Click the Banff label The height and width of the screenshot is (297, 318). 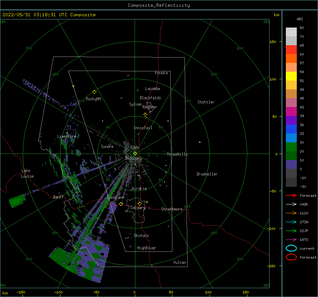pyautogui.click(x=58, y=197)
